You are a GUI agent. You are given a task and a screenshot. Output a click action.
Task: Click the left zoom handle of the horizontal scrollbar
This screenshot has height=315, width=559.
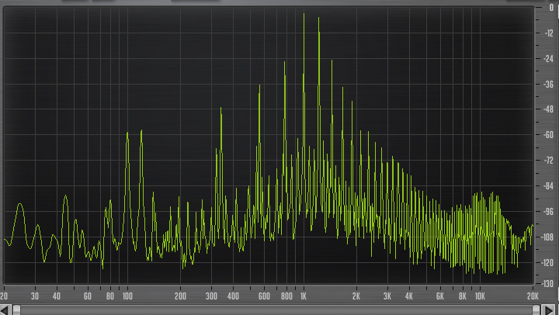pos(16,310)
